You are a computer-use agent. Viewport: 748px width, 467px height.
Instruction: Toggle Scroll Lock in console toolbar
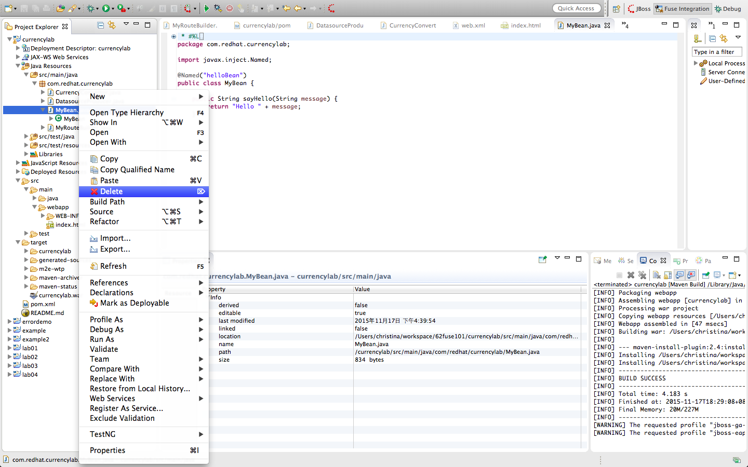pyautogui.click(x=668, y=275)
